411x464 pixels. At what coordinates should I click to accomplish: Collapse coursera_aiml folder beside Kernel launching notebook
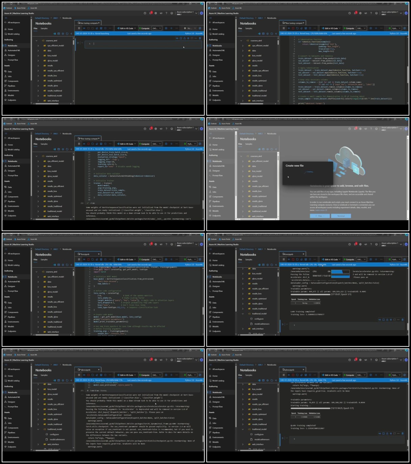(x=37, y=41)
